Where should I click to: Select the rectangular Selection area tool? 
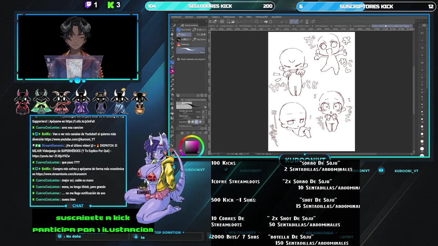click(172, 53)
